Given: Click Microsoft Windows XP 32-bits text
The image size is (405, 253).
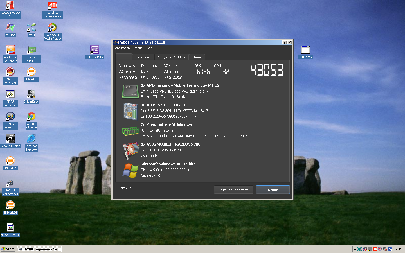Looking at the screenshot, I should click(168, 164).
